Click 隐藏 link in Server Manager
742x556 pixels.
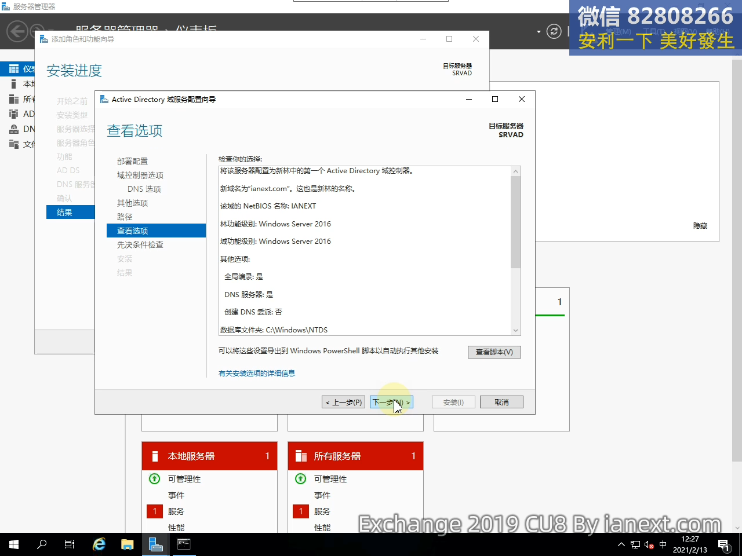(700, 226)
